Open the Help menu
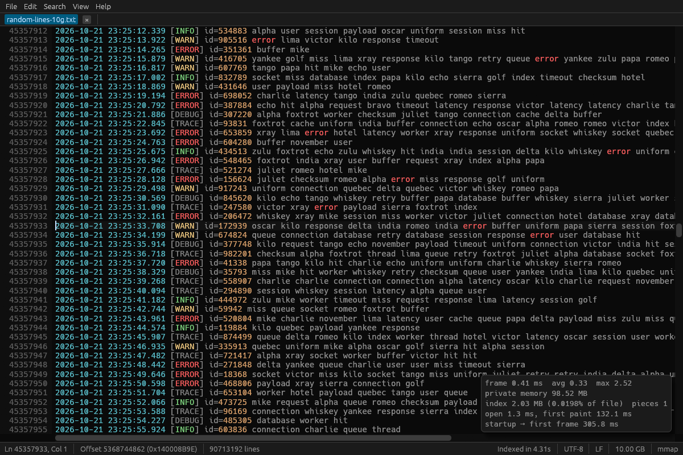Screen dimensions: 683x455 [x=104, y=6]
